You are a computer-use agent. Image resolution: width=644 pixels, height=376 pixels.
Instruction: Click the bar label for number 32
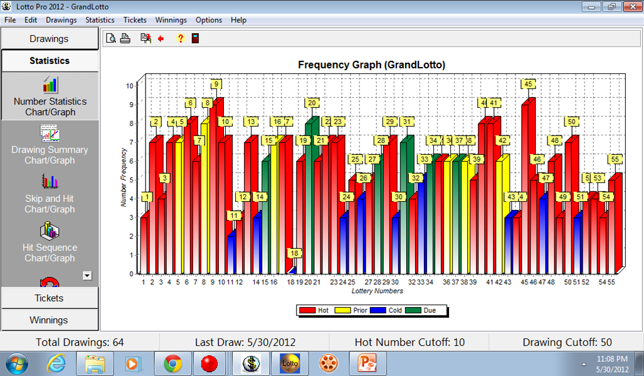pyautogui.click(x=416, y=178)
